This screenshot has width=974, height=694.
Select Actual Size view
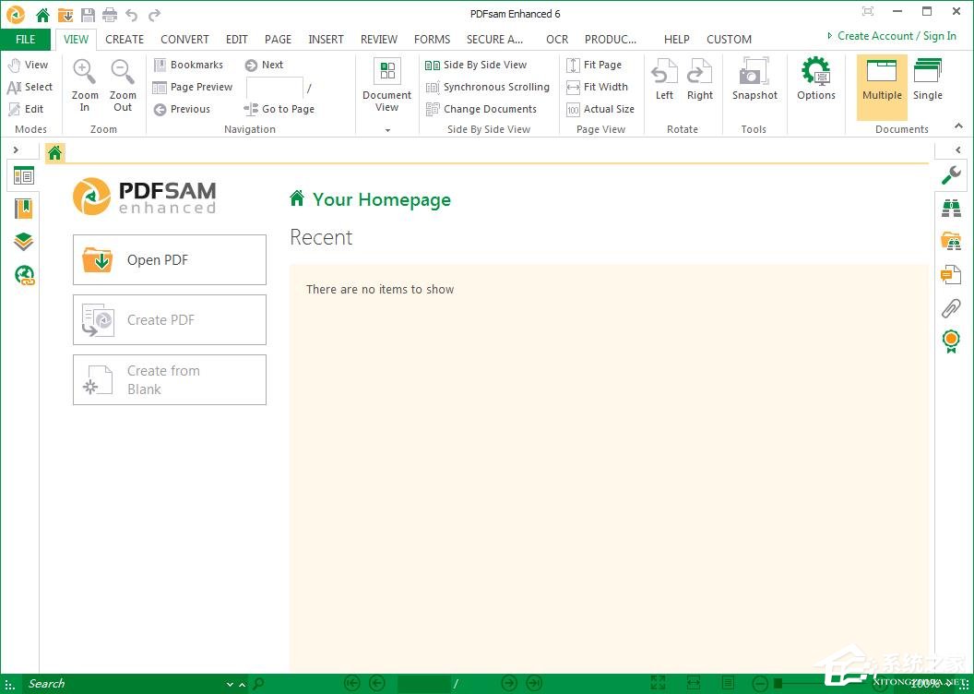pyautogui.click(x=600, y=109)
